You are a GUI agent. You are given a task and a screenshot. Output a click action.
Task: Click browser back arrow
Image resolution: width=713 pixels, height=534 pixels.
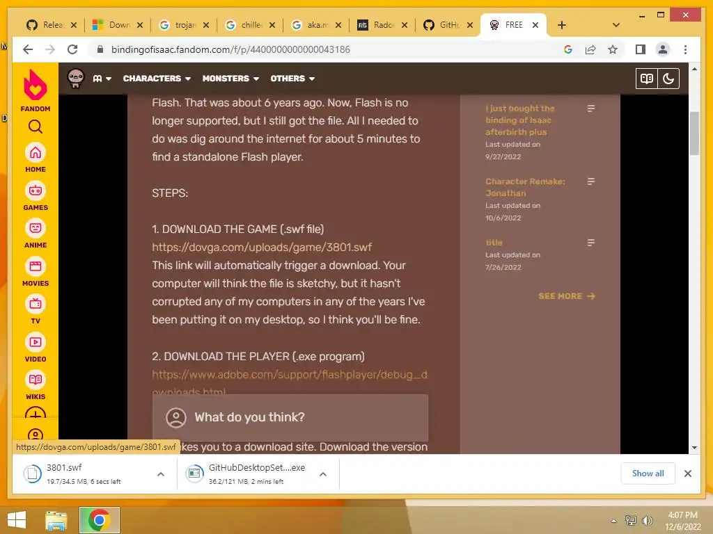[x=28, y=49]
